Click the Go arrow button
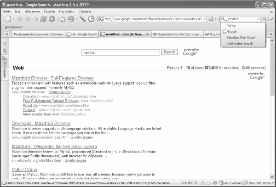Viewport: 276px width, 187px height. [x=211, y=19]
